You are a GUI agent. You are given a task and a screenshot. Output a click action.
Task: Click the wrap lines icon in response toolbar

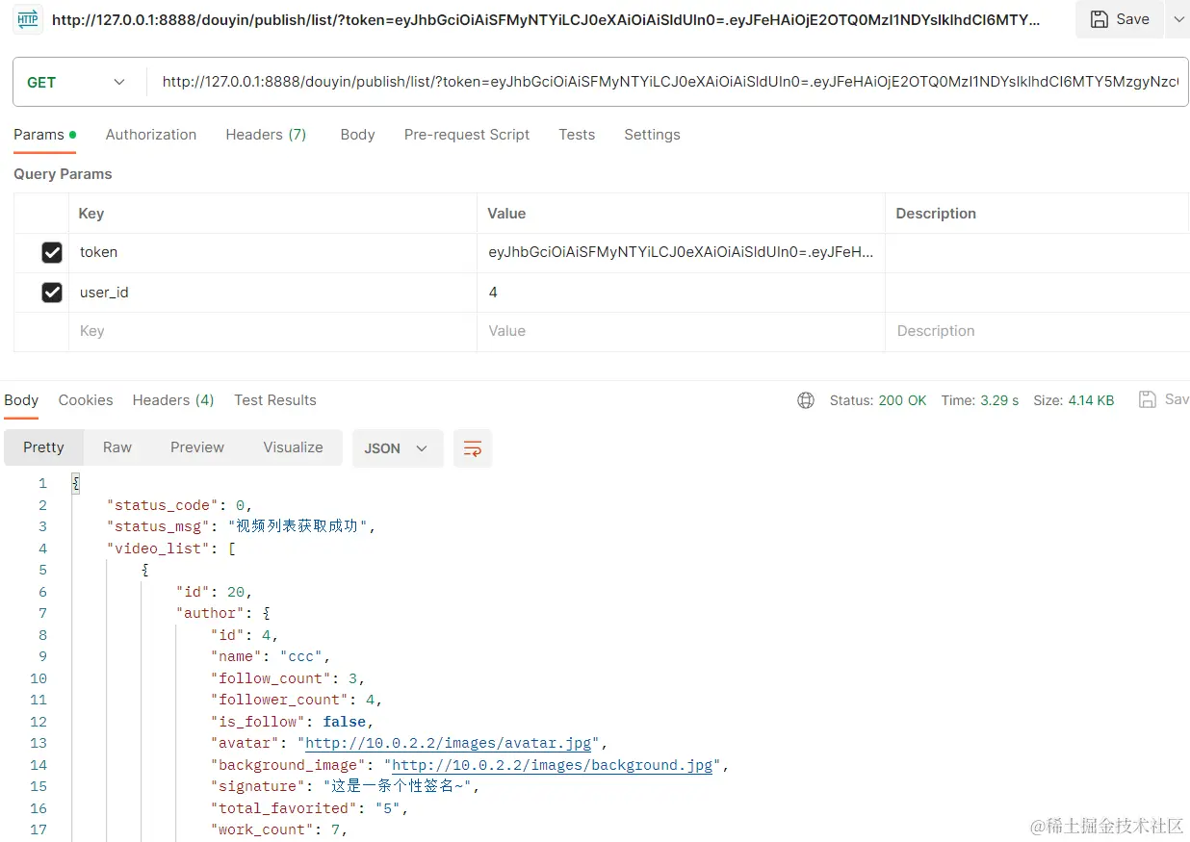click(473, 448)
